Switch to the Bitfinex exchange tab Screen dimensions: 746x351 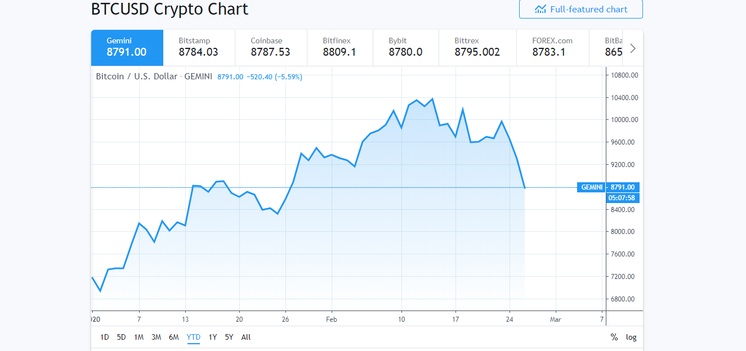point(339,48)
